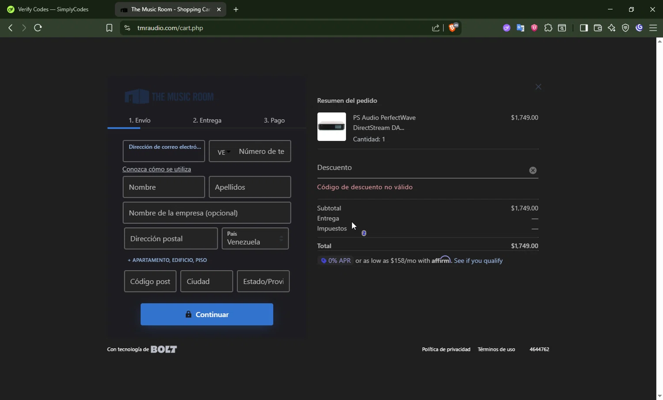Open the VPN shield icon

[625, 28]
